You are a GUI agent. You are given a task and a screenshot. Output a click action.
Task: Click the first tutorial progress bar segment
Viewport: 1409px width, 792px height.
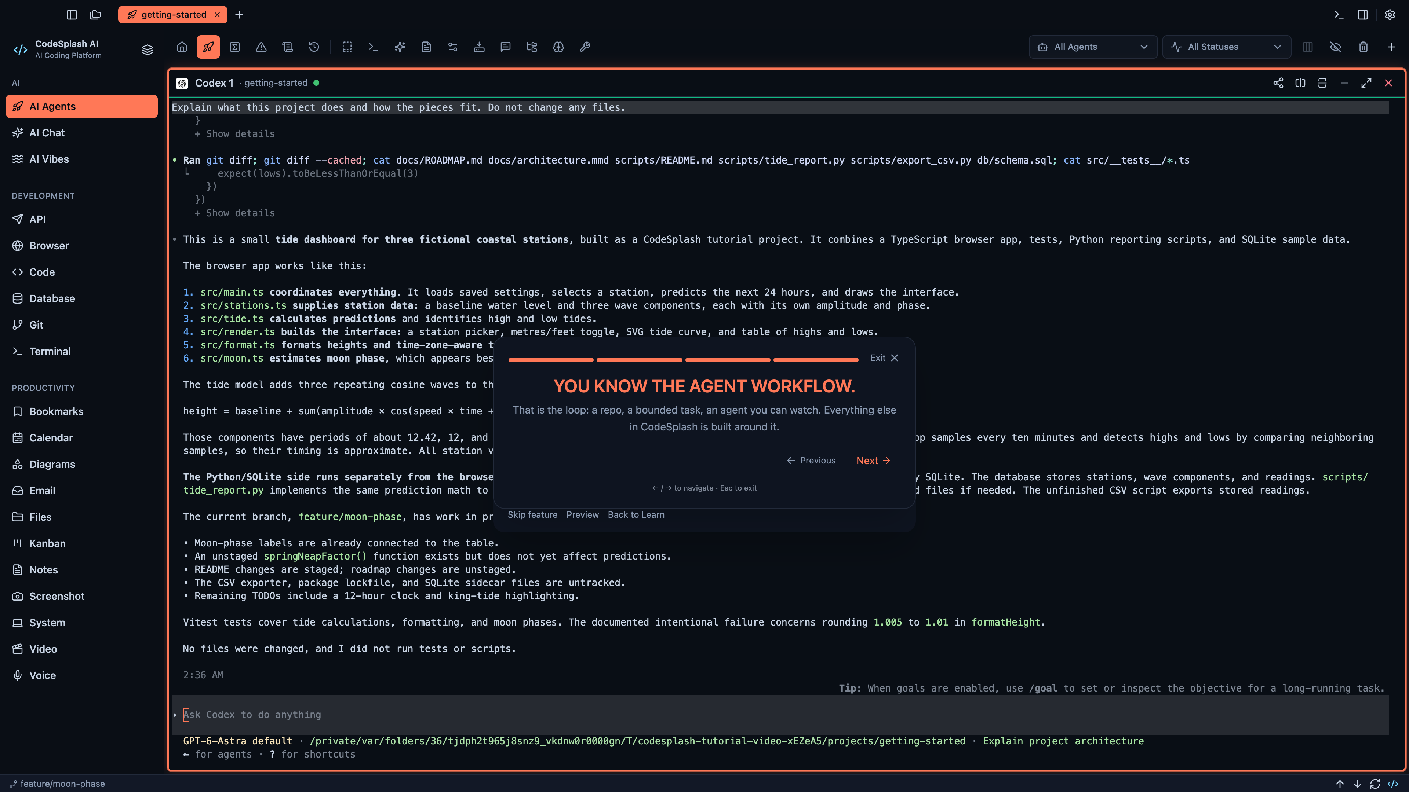coord(551,360)
